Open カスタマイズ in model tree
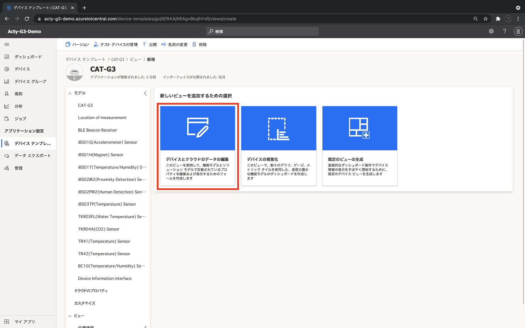The width and height of the screenshot is (525, 328). 85,303
